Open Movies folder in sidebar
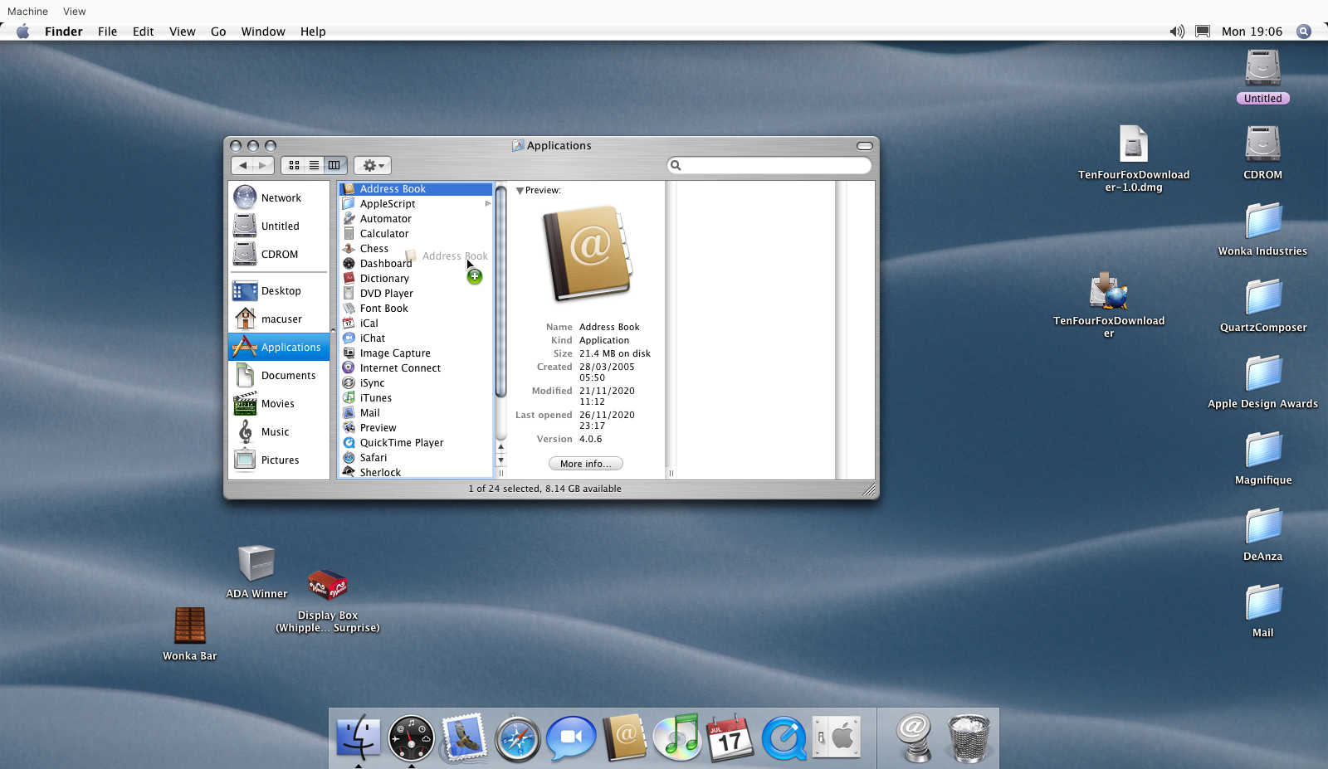This screenshot has width=1328, height=769. coord(279,403)
